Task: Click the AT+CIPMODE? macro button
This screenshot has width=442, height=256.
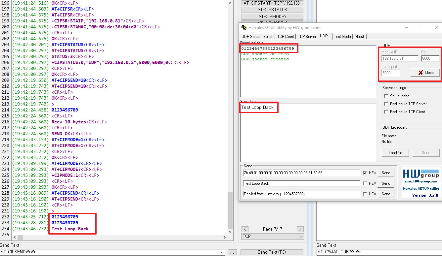Action: 272,16
